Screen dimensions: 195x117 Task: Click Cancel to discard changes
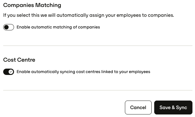(x=138, y=108)
